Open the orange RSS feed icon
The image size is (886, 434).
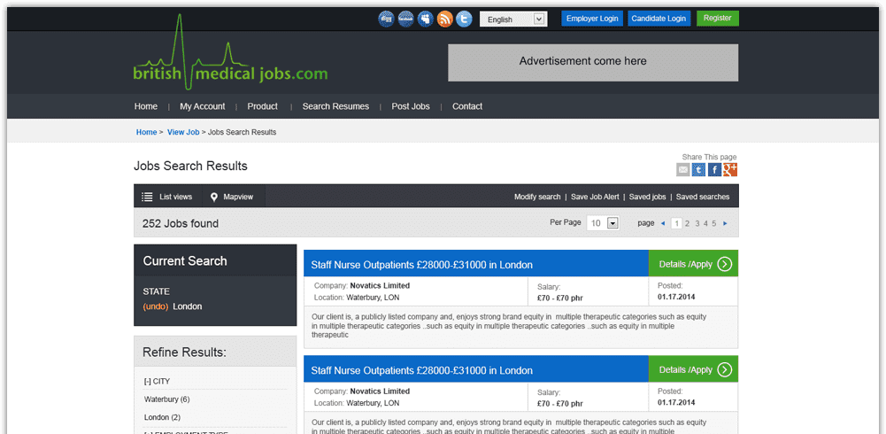click(444, 19)
